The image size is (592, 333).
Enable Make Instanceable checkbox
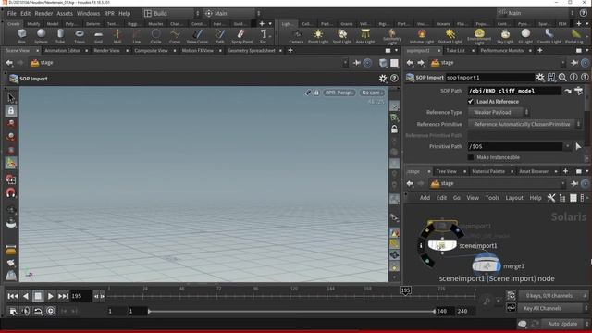pyautogui.click(x=471, y=157)
